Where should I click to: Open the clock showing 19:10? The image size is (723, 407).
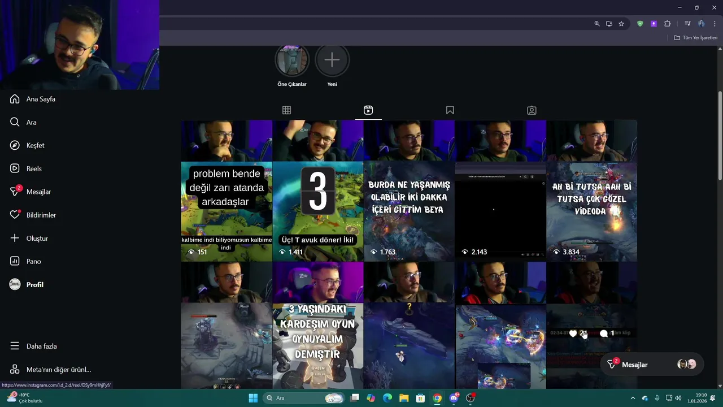pos(697,398)
